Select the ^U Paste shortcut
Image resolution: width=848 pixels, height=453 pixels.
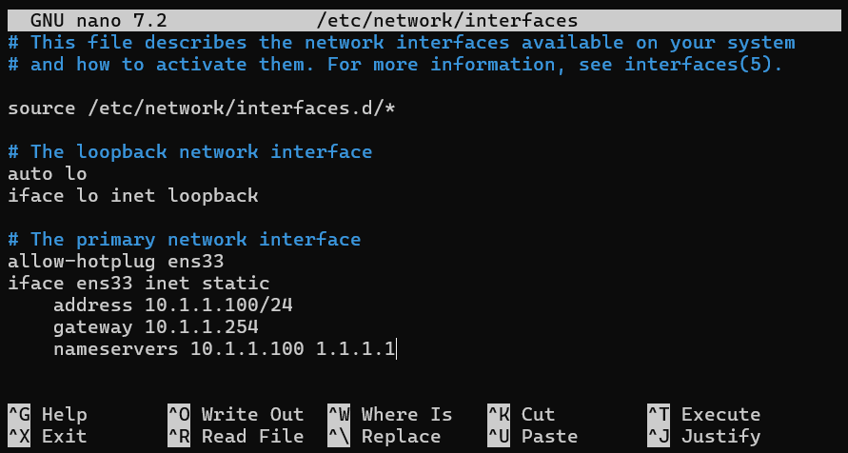pyautogui.click(x=532, y=436)
